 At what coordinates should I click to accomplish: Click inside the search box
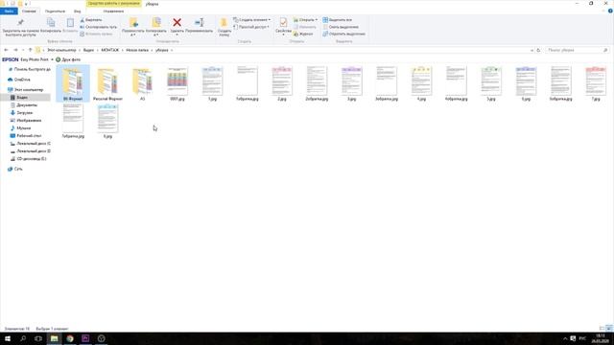[x=578, y=50]
